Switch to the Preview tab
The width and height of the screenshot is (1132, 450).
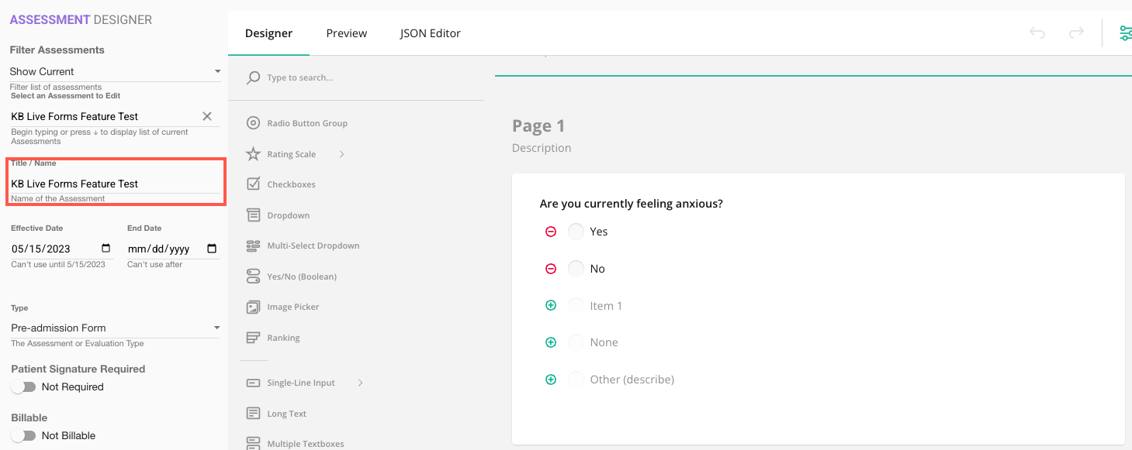(346, 33)
